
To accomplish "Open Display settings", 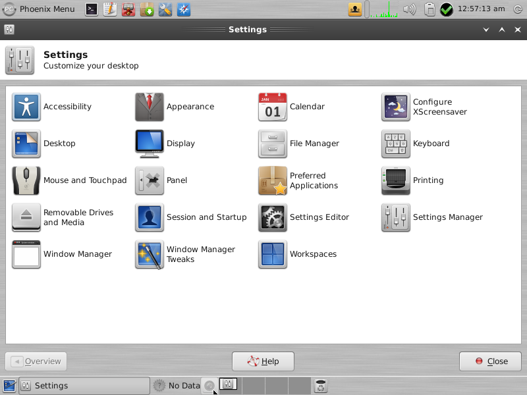I will (165, 144).
